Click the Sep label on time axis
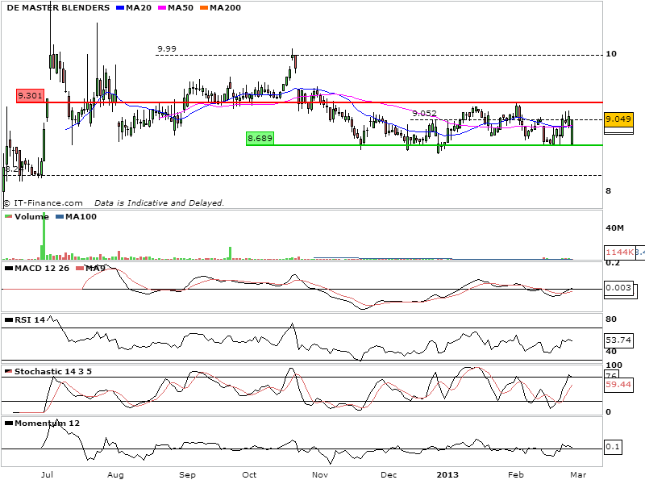This screenshot has height=484, width=645. [x=187, y=475]
